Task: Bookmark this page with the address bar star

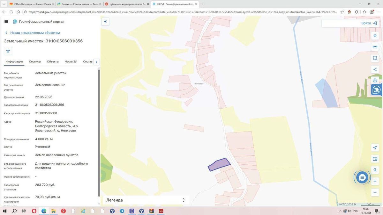Action: 342,12
